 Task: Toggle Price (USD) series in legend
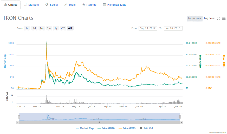click(x=106, y=128)
